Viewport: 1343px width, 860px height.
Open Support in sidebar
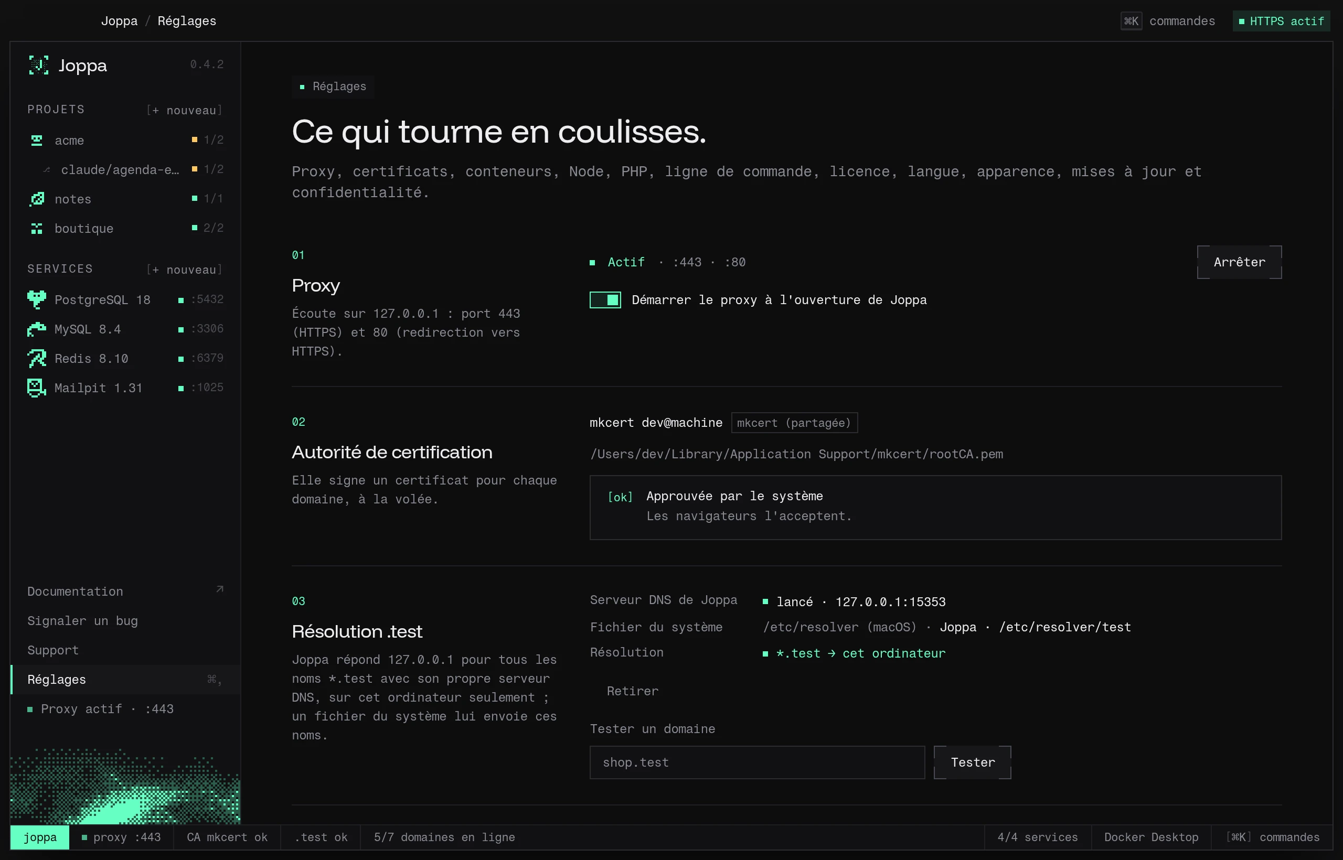(125, 650)
